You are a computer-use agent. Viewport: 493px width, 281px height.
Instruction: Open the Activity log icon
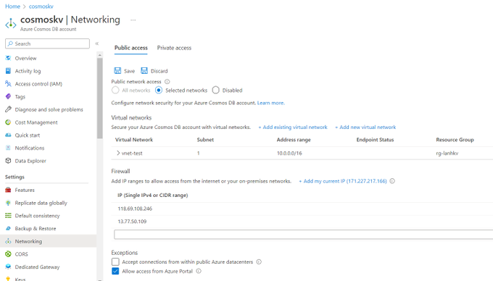tap(8, 71)
